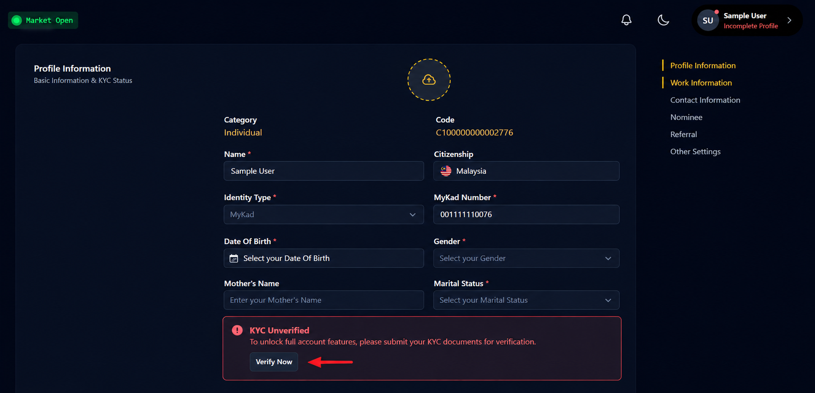
Task: Click the cloud upload profile photo icon
Action: pos(429,80)
